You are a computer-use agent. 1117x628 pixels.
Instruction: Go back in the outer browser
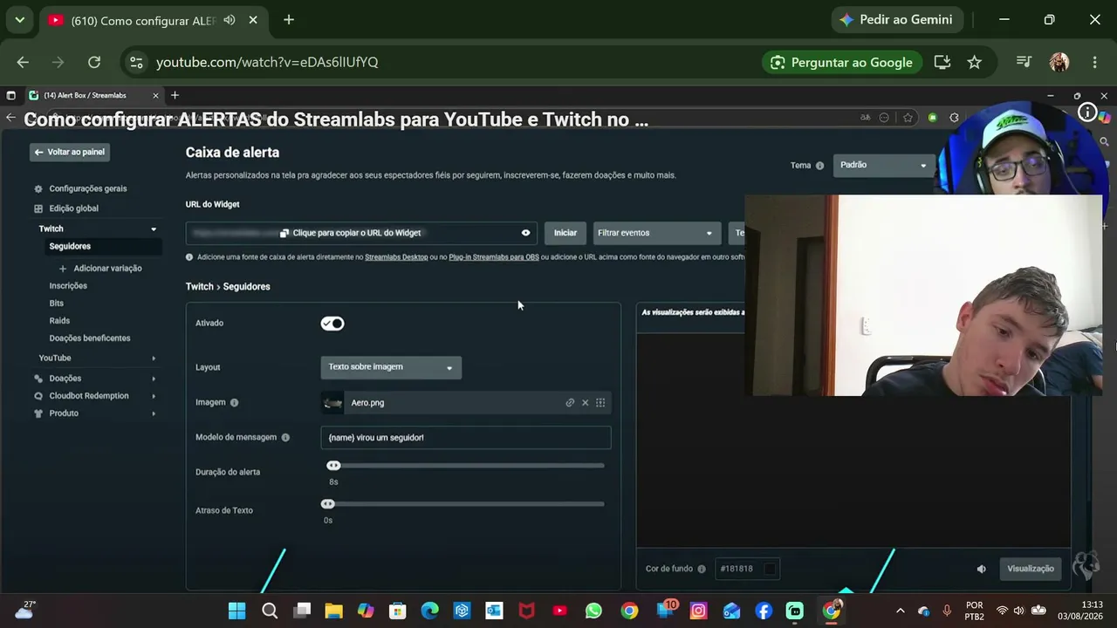point(23,62)
